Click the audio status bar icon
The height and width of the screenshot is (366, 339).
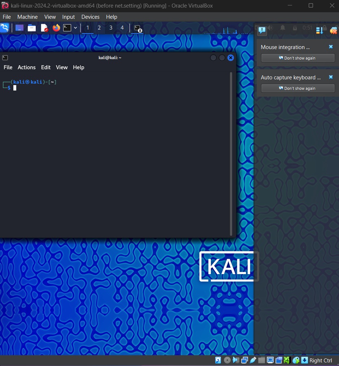click(x=236, y=360)
